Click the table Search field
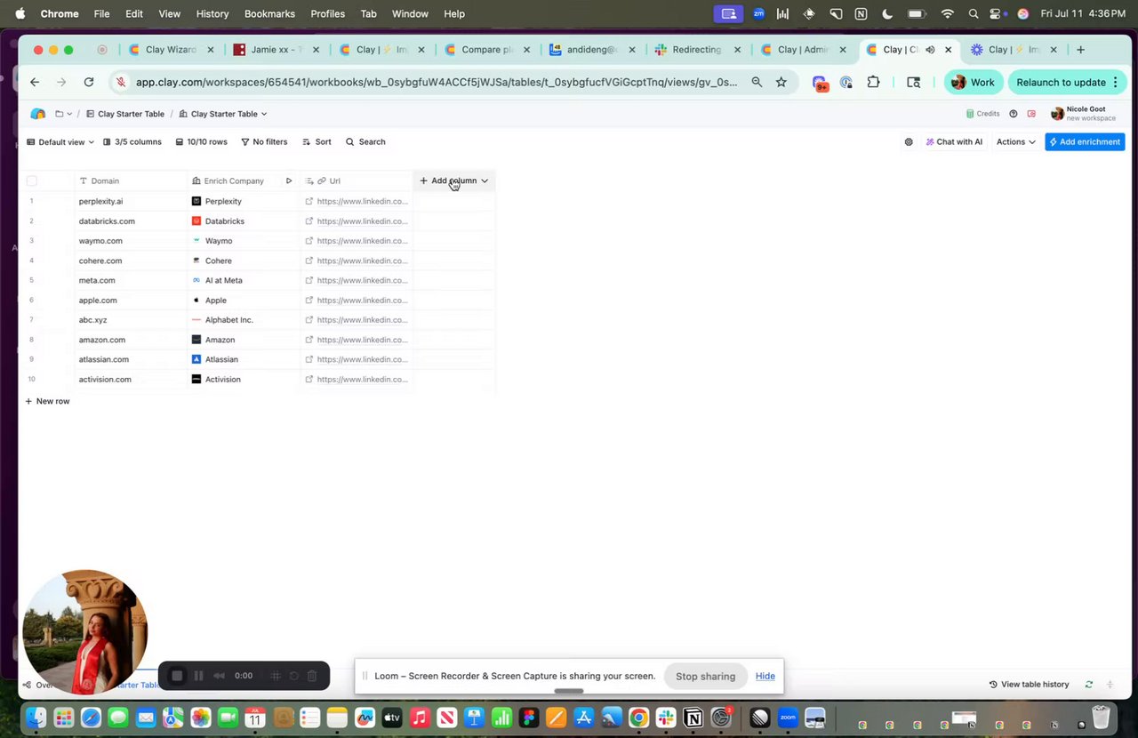Viewport: 1138px width, 738px height. tap(365, 142)
